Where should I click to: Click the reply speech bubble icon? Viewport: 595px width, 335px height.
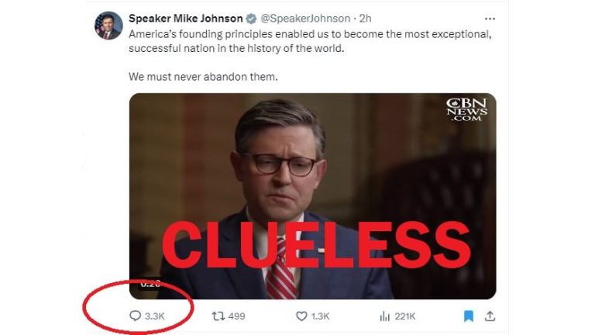tap(135, 316)
